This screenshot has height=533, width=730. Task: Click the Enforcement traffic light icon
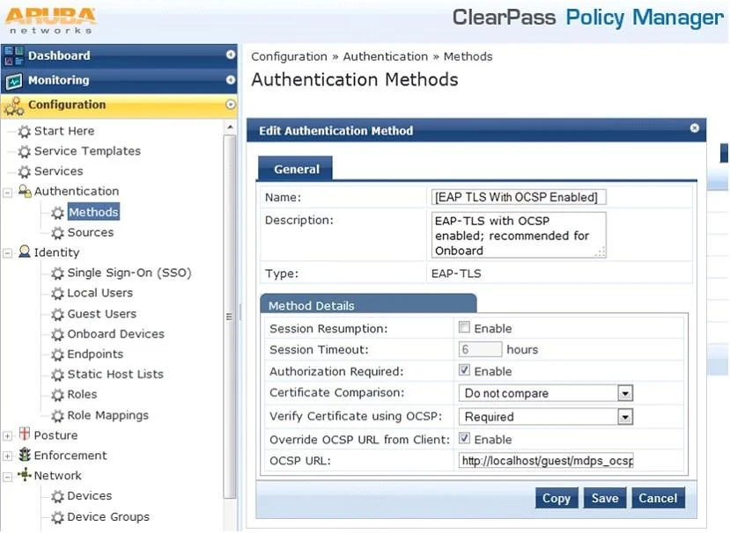pyautogui.click(x=25, y=455)
